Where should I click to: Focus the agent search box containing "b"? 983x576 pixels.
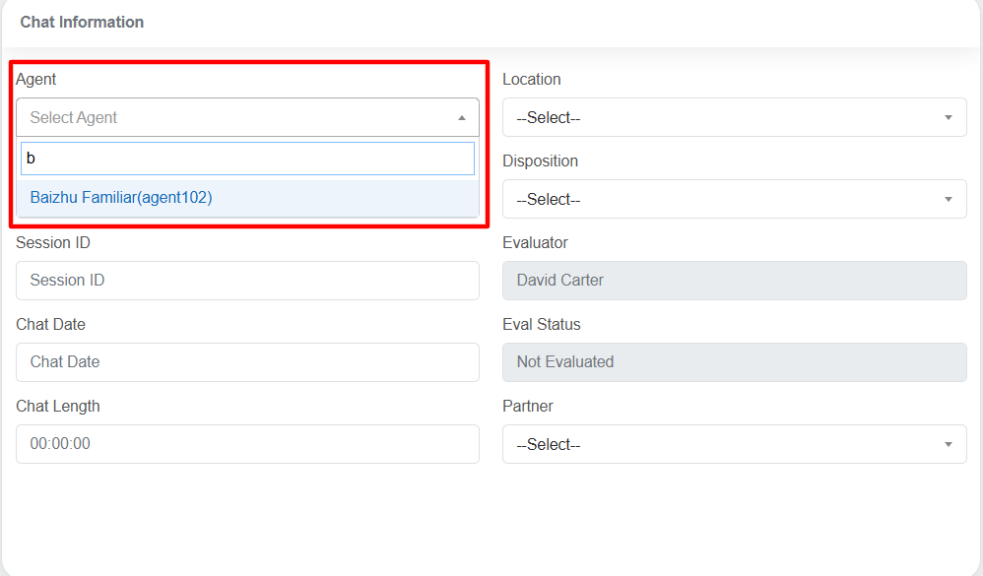247,159
